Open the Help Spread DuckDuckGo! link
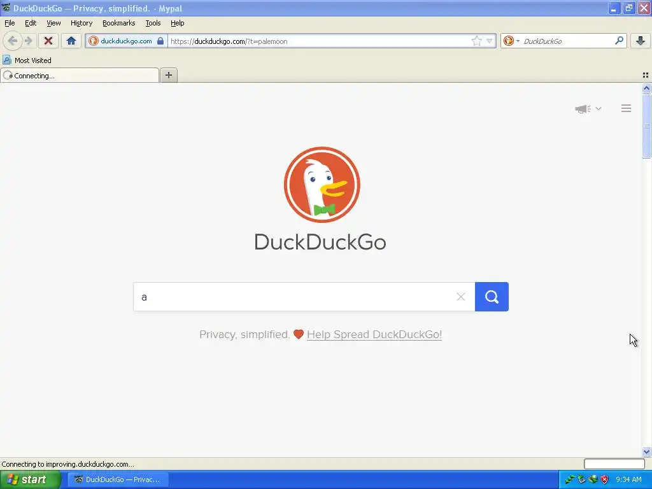The height and width of the screenshot is (489, 652). [x=374, y=334]
